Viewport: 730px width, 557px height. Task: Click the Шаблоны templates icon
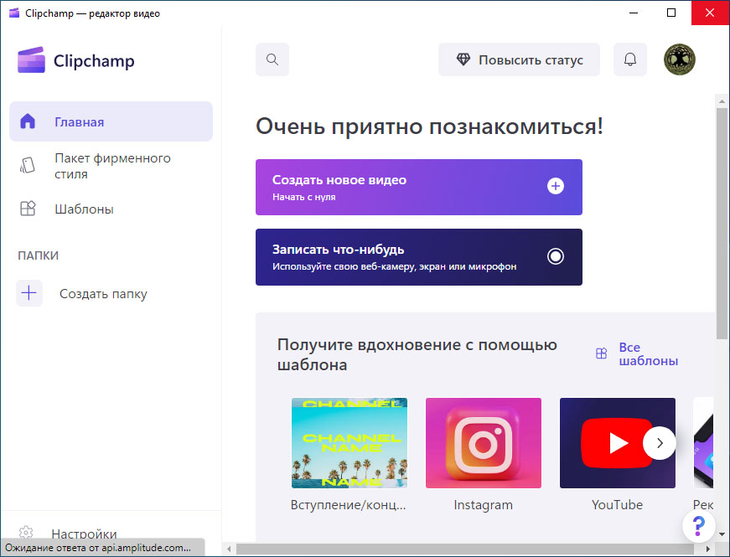coord(28,209)
